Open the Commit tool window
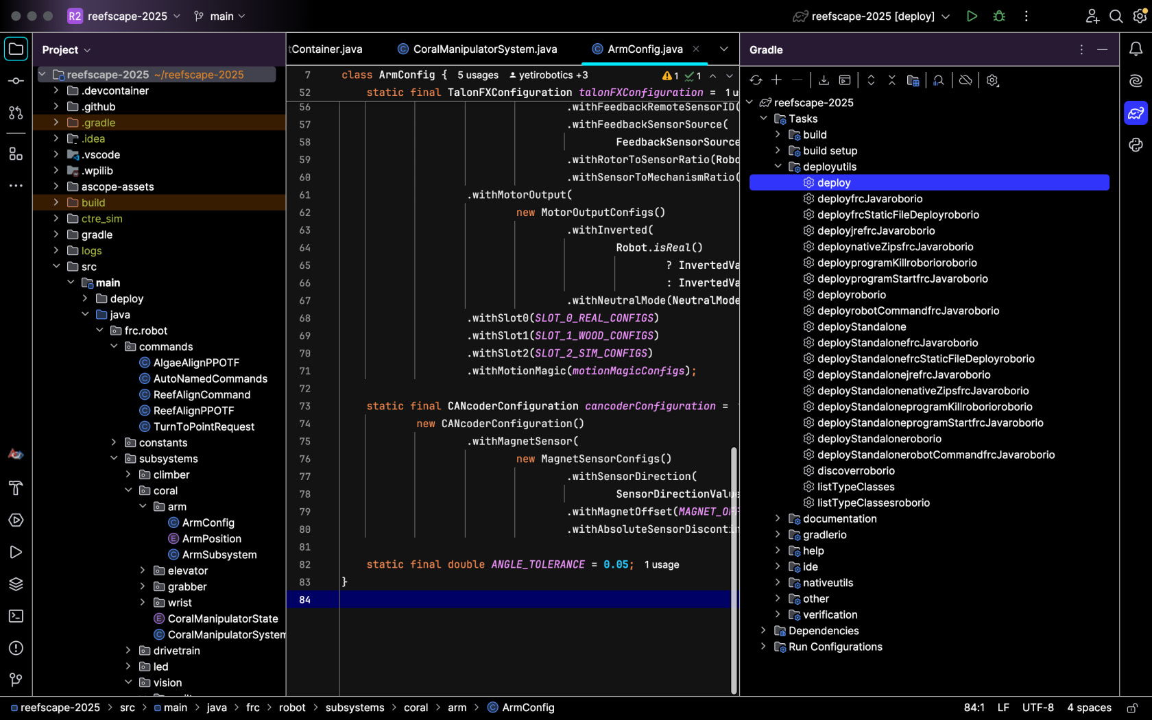The image size is (1152, 720). click(16, 81)
